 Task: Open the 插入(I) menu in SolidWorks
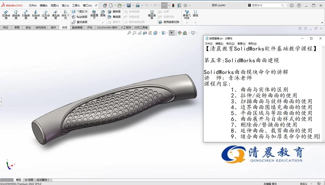(65, 5)
